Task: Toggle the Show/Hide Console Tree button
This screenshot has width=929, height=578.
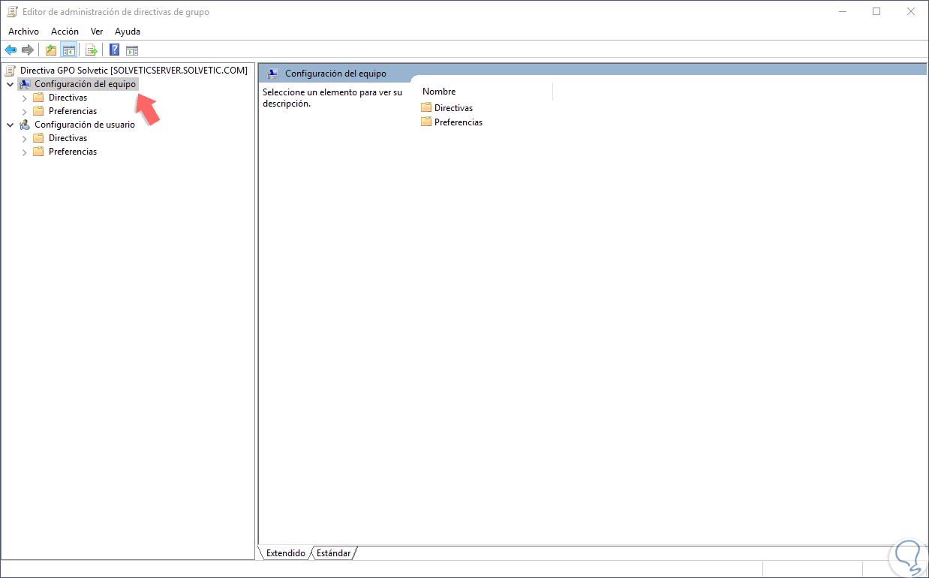Action: [x=68, y=50]
